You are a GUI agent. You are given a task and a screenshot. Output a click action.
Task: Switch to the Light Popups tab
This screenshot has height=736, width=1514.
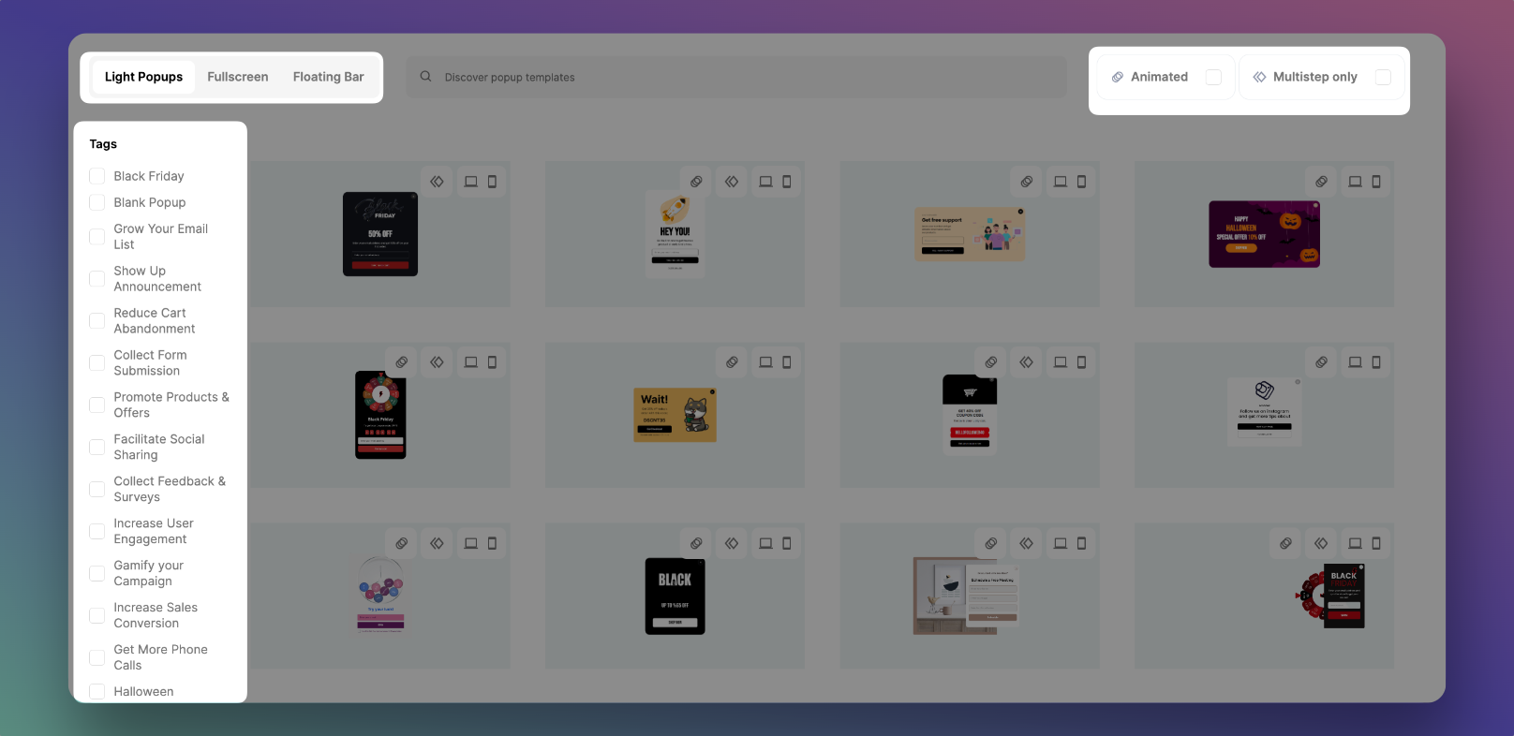(x=143, y=77)
